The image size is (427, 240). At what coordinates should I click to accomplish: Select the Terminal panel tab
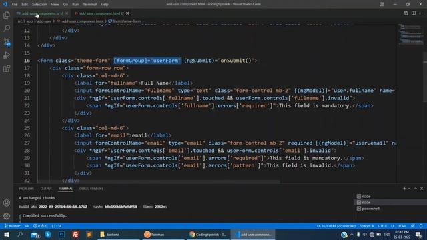65,189
